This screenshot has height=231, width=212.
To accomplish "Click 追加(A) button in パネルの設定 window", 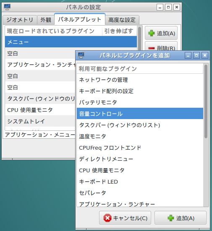I will click(161, 33).
